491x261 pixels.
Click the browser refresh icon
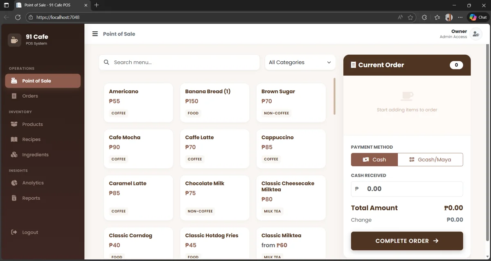click(x=18, y=17)
